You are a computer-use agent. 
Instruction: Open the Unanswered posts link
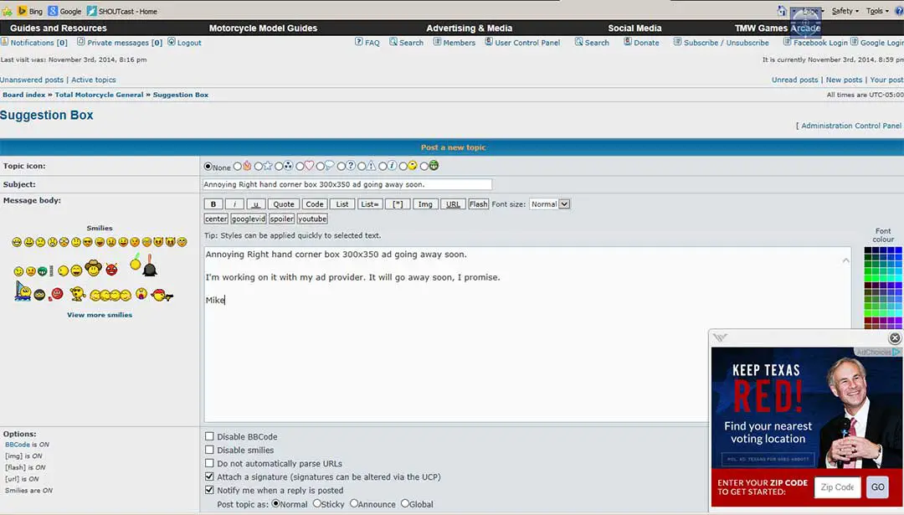[32, 80]
